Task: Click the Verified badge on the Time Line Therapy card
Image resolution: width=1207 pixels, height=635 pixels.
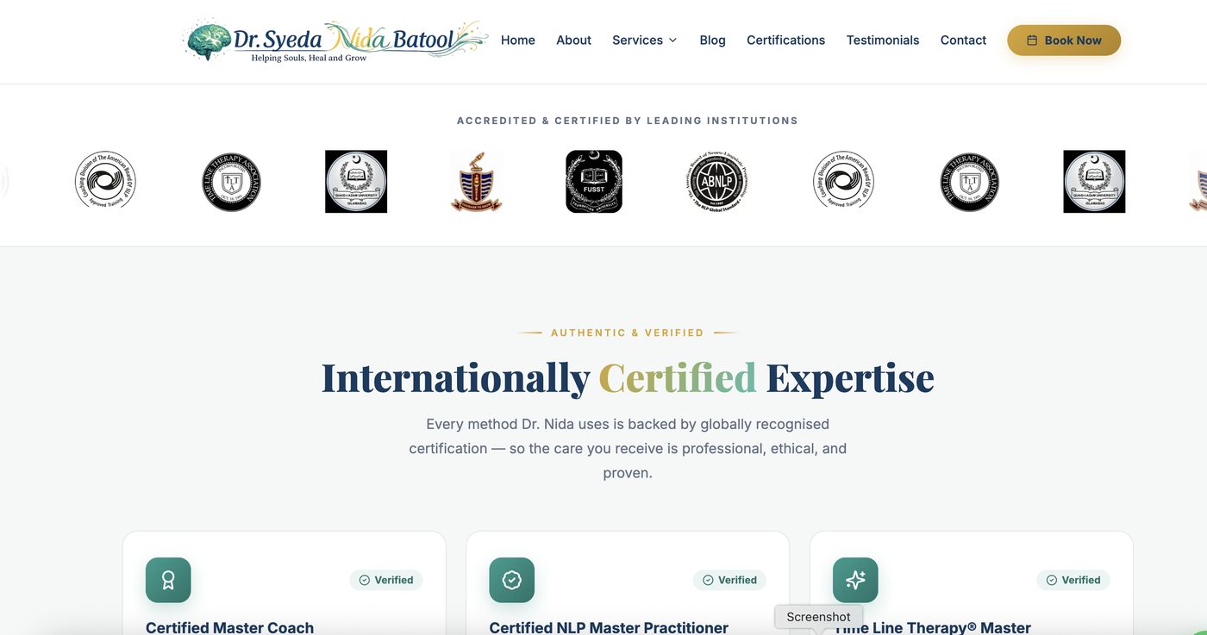Action: (x=1073, y=580)
